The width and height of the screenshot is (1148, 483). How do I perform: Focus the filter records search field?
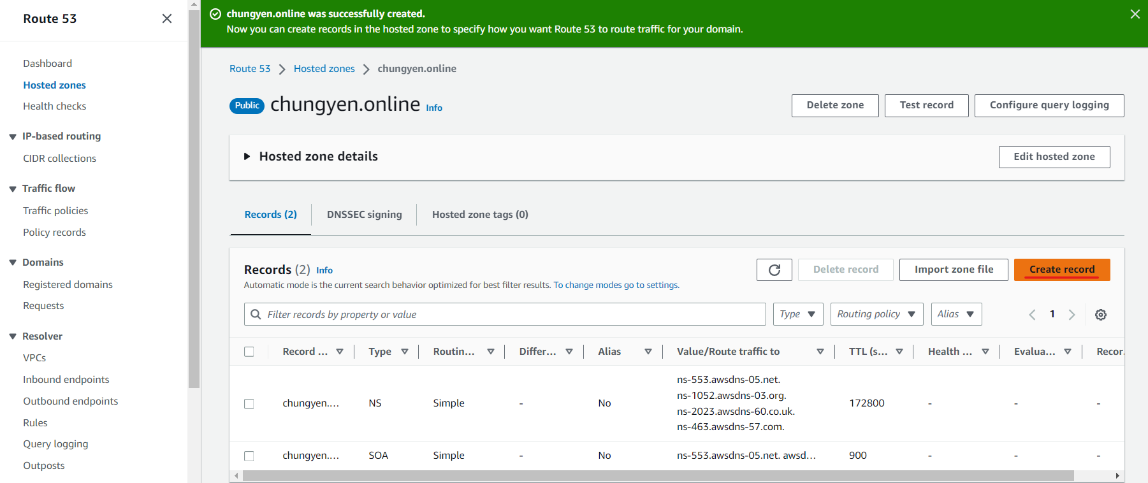505,314
